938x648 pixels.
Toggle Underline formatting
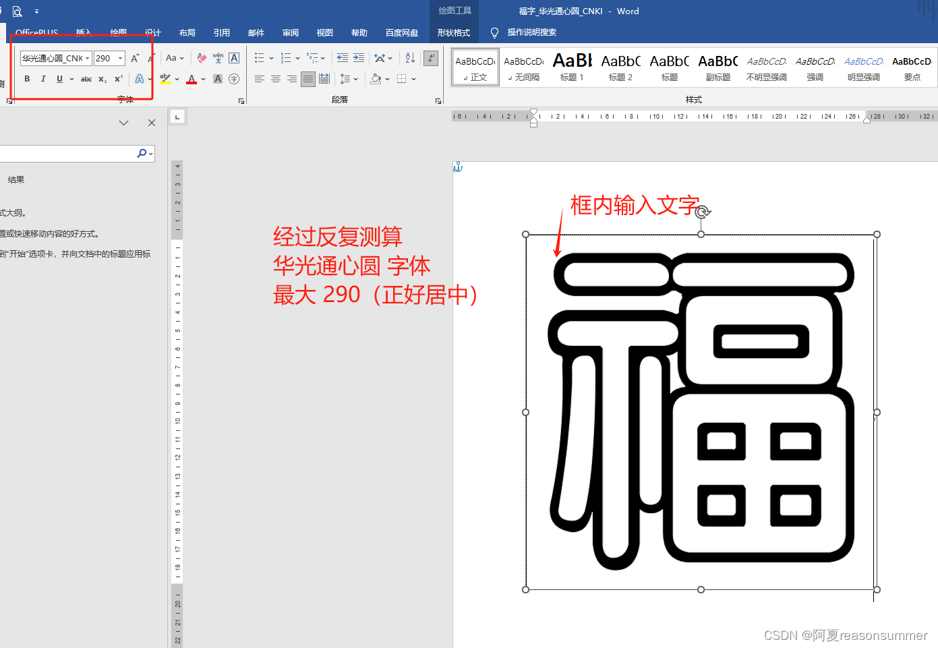pos(59,79)
